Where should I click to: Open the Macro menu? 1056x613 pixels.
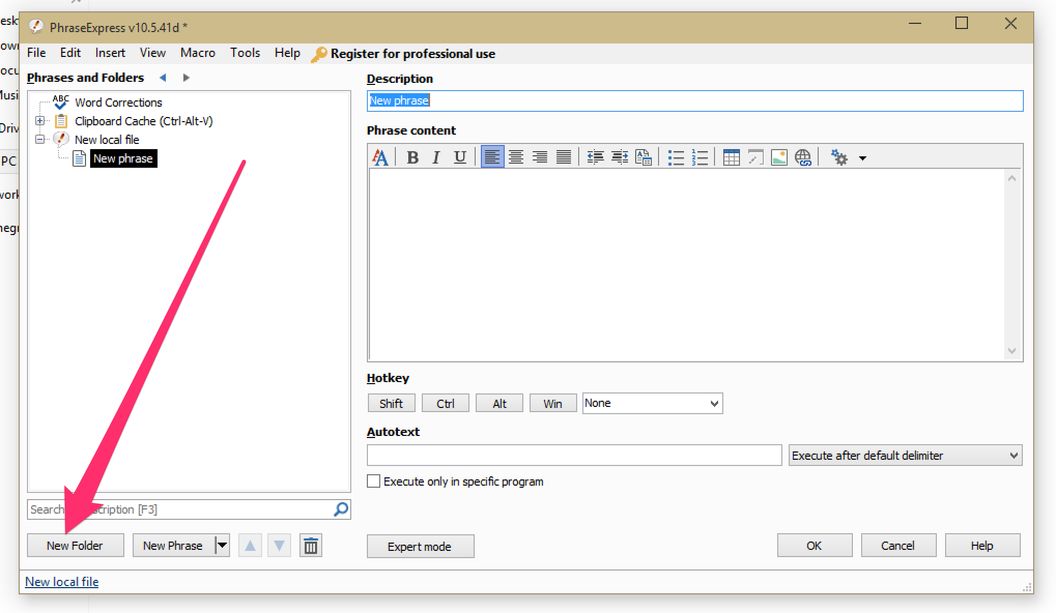coord(198,53)
